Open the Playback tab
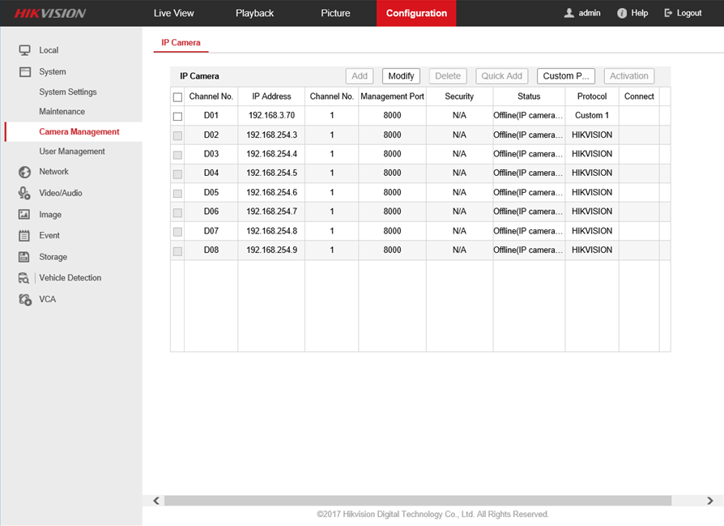The width and height of the screenshot is (724, 526). pyautogui.click(x=254, y=13)
